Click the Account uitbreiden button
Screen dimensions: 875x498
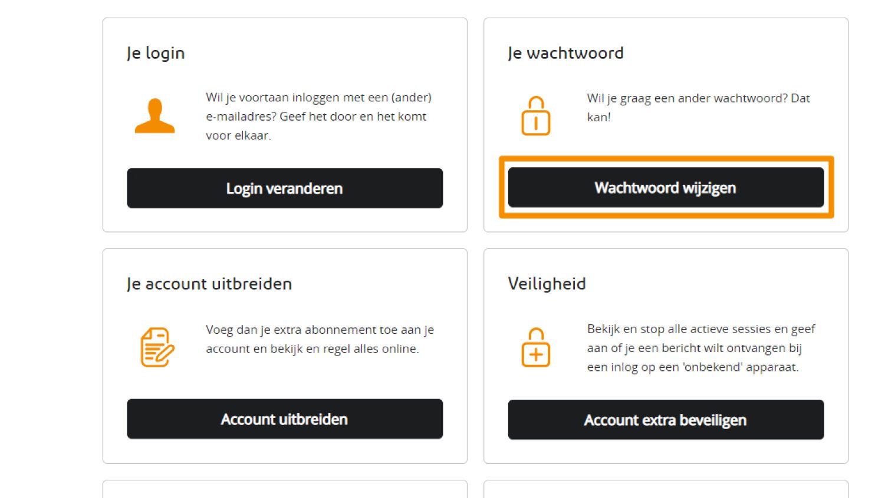point(285,419)
